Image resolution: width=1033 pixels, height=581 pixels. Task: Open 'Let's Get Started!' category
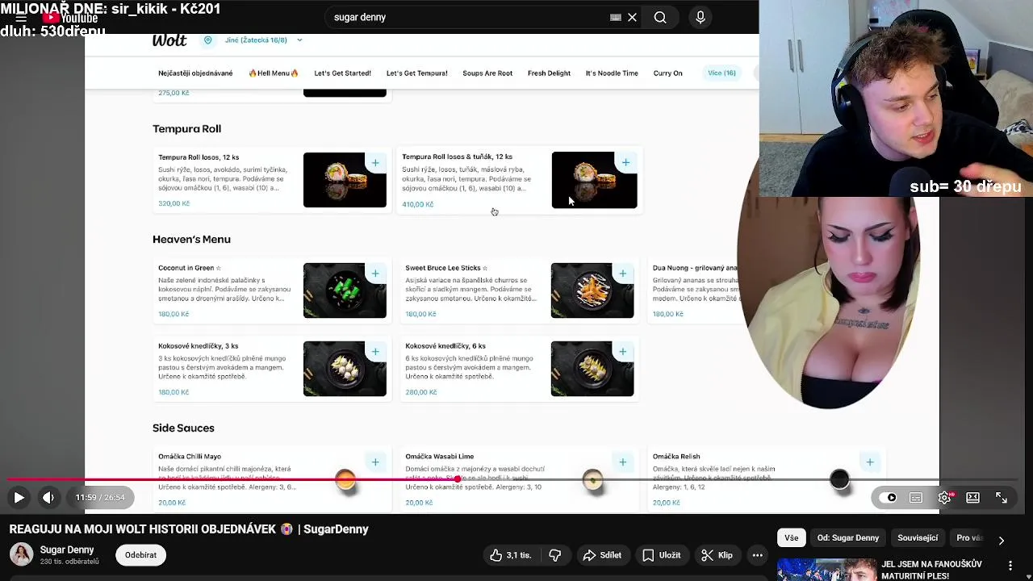(x=342, y=73)
